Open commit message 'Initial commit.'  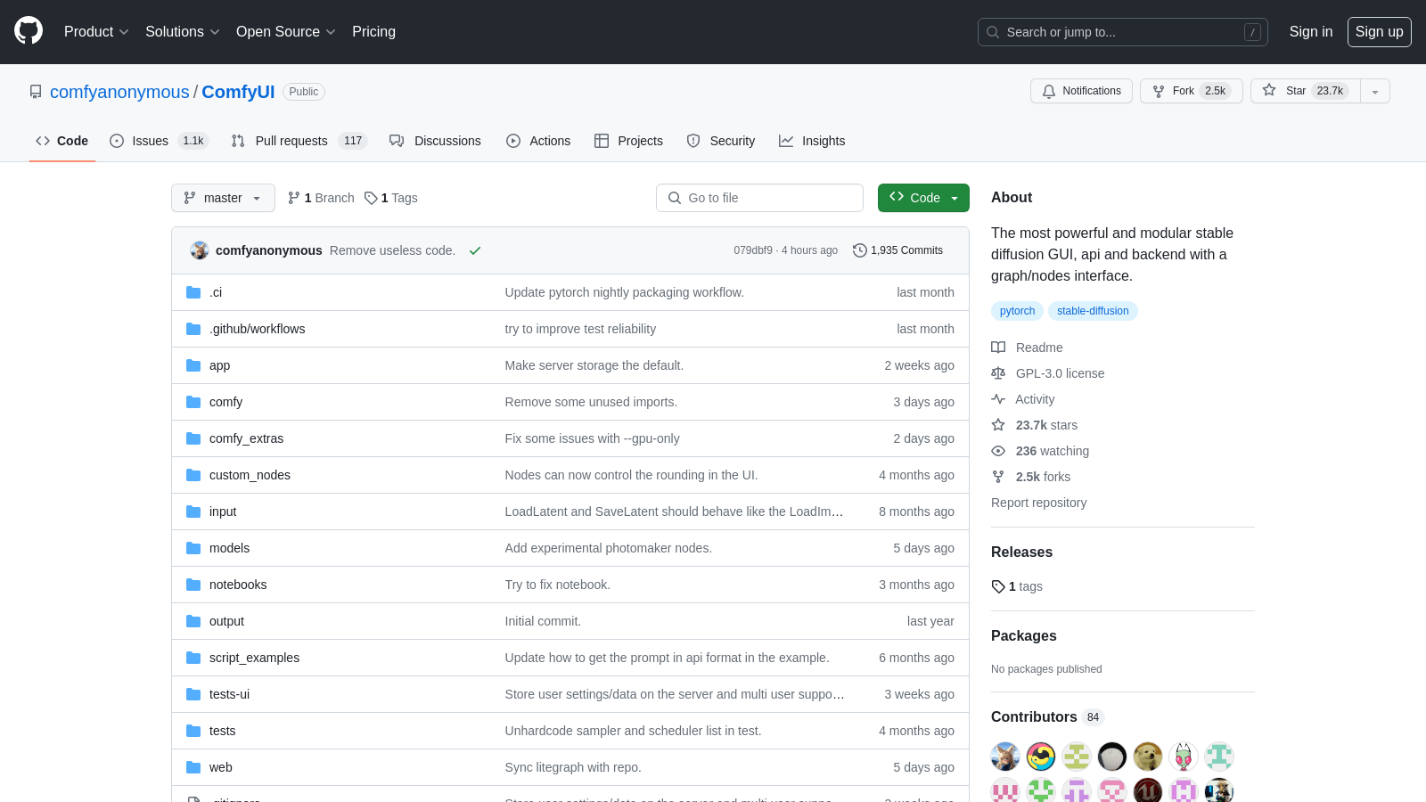pyautogui.click(x=543, y=621)
